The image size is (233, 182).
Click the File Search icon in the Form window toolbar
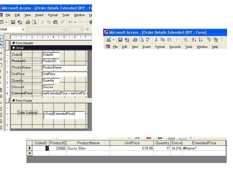coord(127,40)
